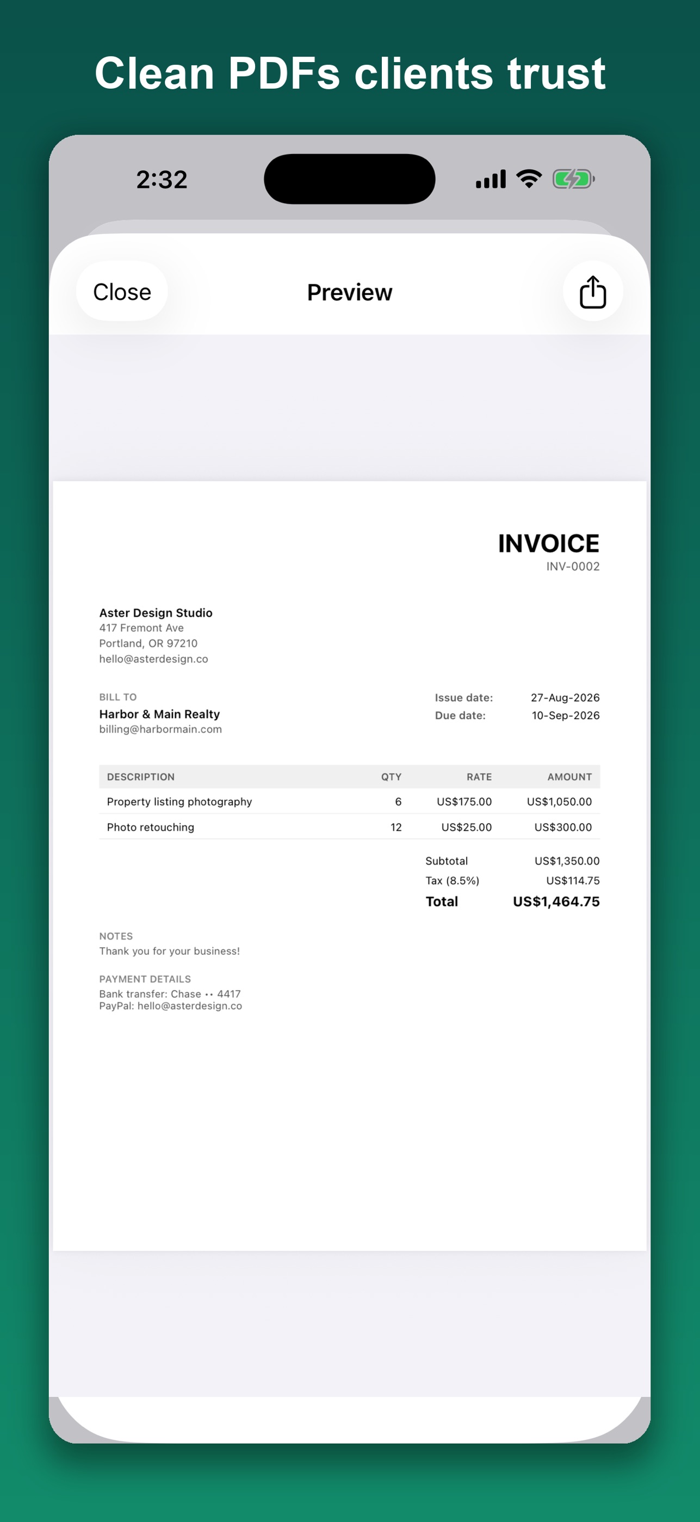Select the tax amount US$114.75

(x=573, y=880)
